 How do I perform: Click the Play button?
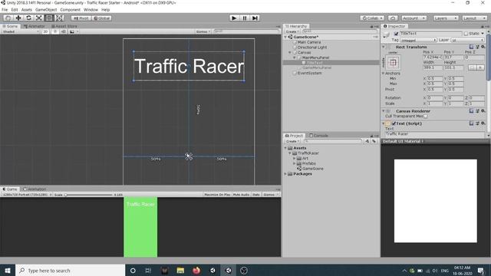pyautogui.click(x=234, y=18)
